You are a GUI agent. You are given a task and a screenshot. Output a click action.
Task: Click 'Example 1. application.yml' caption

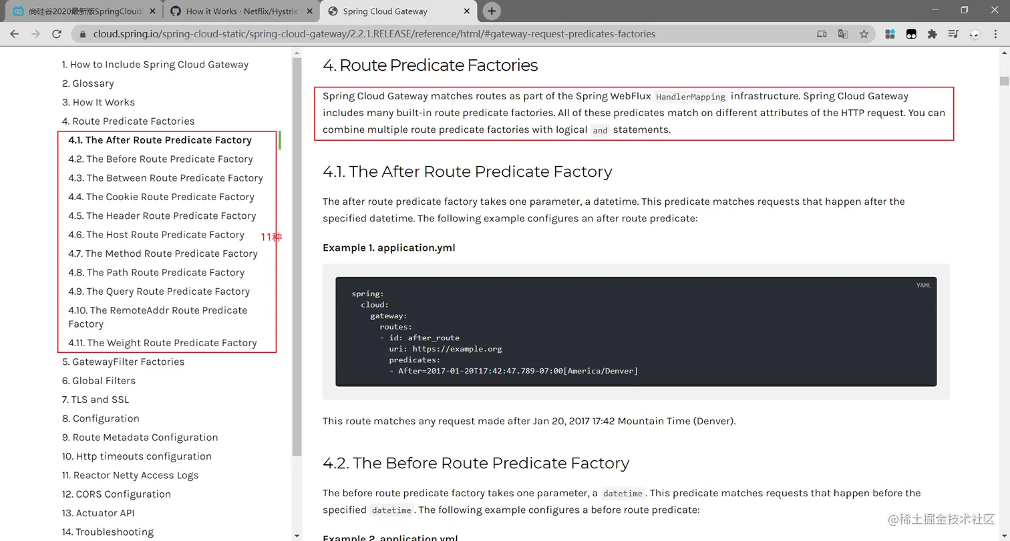(389, 247)
